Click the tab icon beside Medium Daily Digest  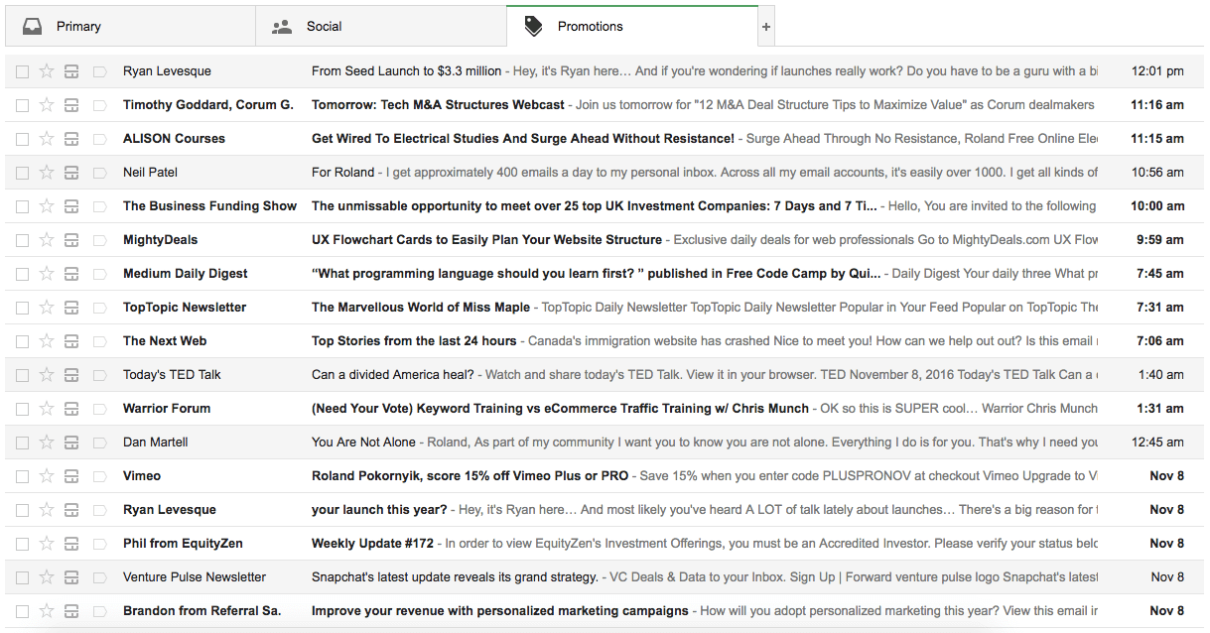point(71,274)
